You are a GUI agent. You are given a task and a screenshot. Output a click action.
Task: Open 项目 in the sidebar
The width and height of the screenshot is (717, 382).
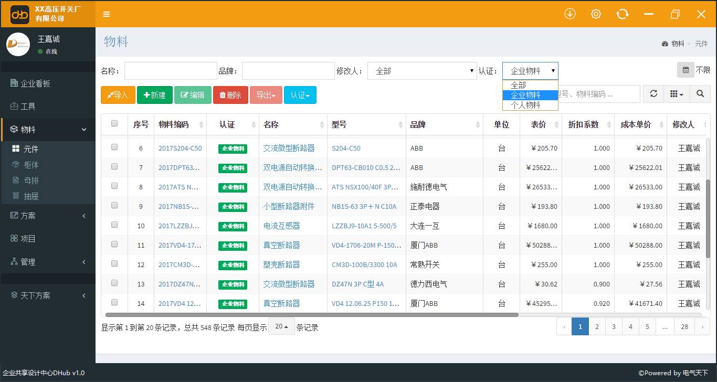(48, 239)
